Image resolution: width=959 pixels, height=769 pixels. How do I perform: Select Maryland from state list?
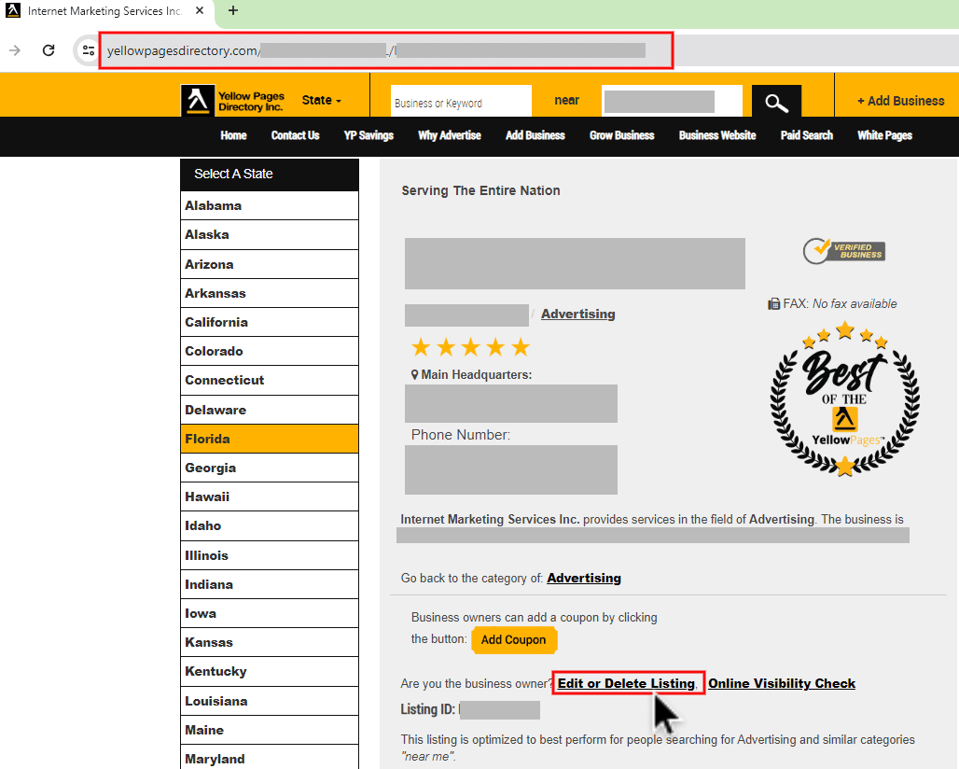pos(270,758)
